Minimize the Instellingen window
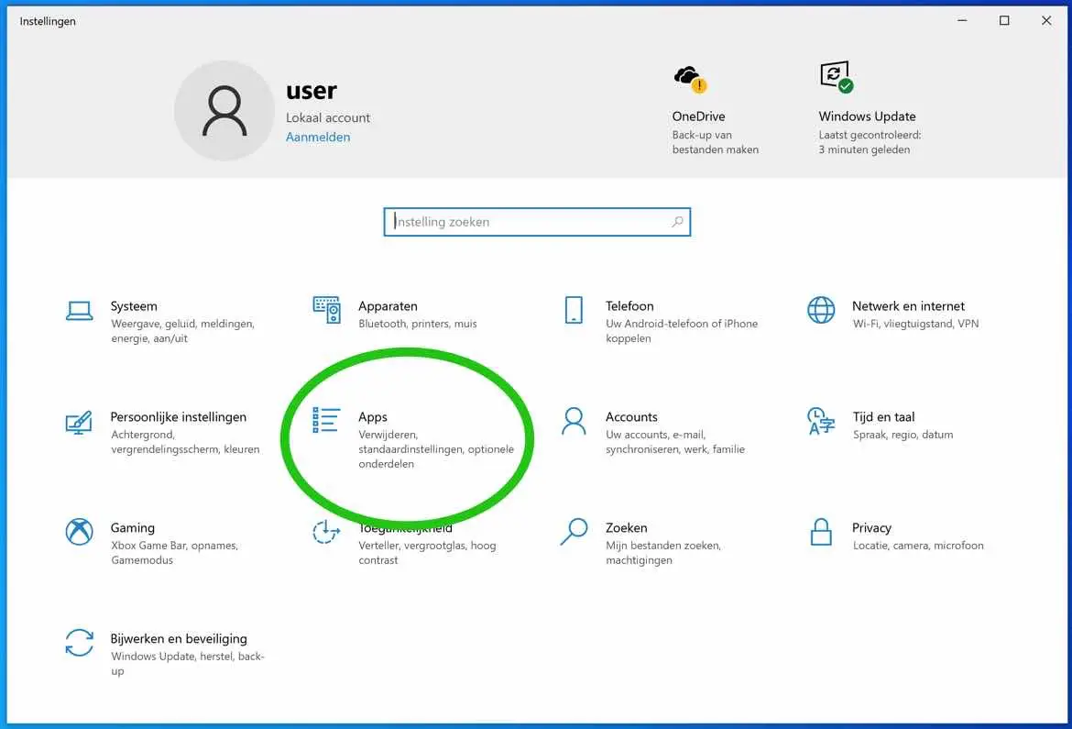The height and width of the screenshot is (729, 1072). pyautogui.click(x=962, y=20)
